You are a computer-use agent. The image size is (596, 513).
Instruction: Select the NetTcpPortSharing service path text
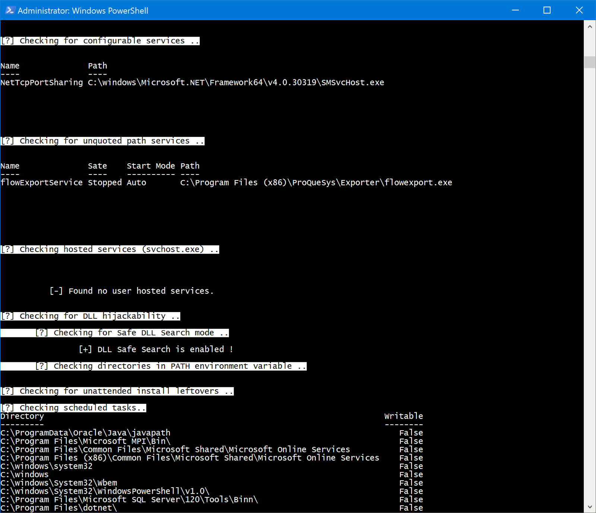[x=235, y=82]
